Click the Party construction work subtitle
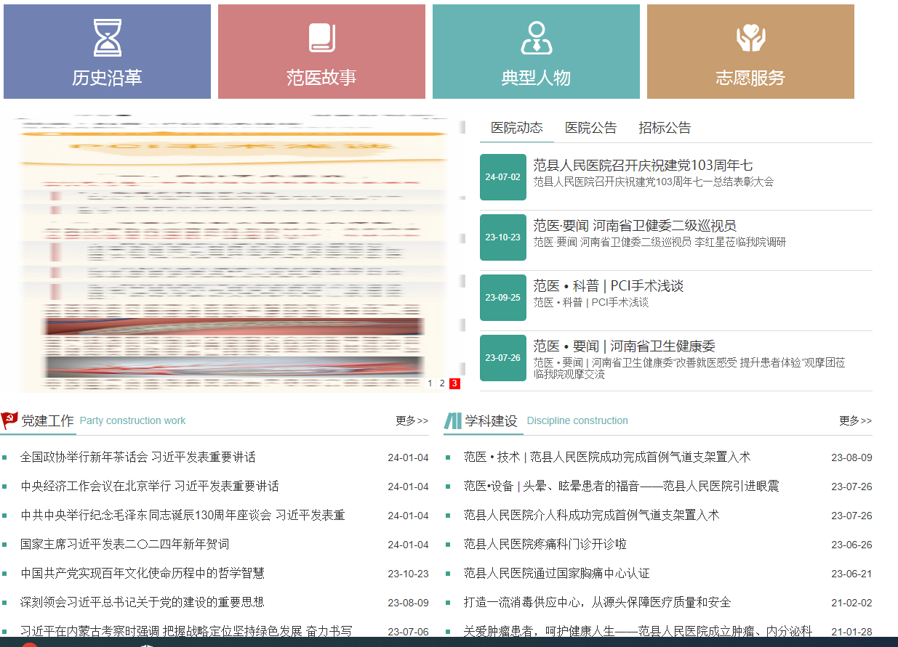Image resolution: width=898 pixels, height=647 pixels. [x=132, y=421]
